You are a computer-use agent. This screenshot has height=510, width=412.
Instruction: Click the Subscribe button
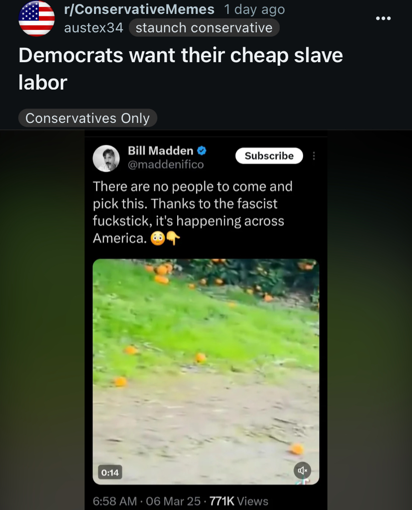(269, 156)
